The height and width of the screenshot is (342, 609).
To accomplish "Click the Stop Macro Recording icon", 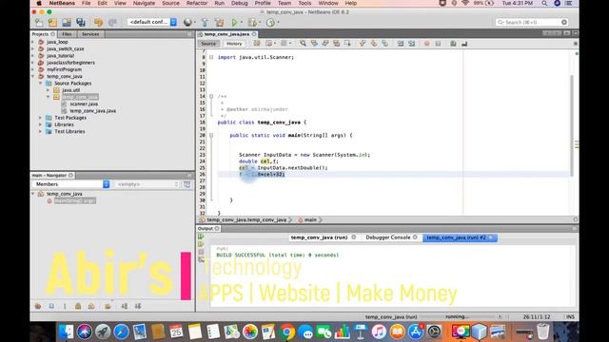I will point(438,44).
